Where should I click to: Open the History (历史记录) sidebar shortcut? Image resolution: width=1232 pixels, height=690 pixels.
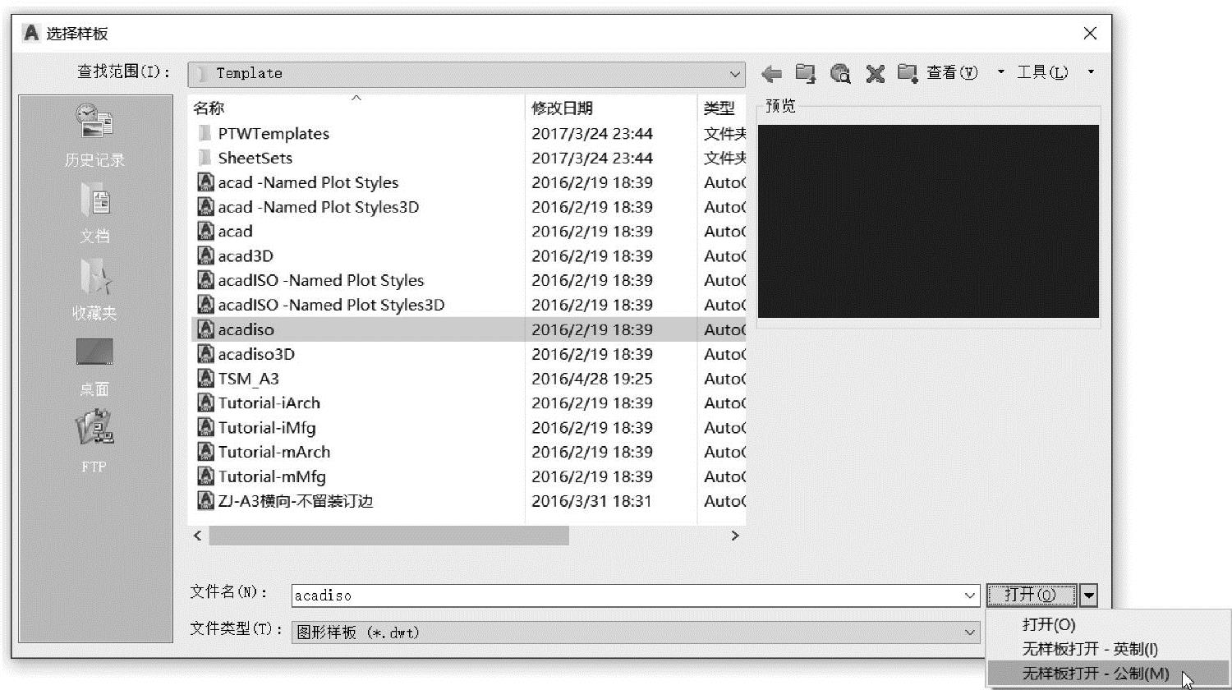click(x=94, y=136)
